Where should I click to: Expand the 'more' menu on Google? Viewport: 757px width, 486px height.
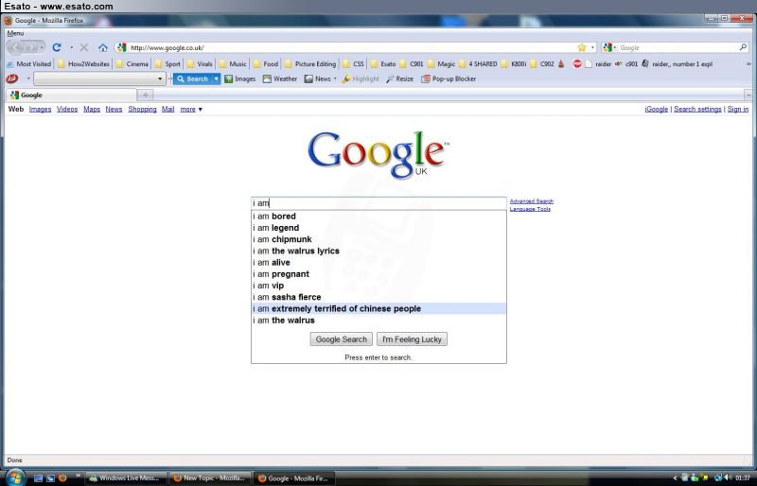pyautogui.click(x=191, y=109)
